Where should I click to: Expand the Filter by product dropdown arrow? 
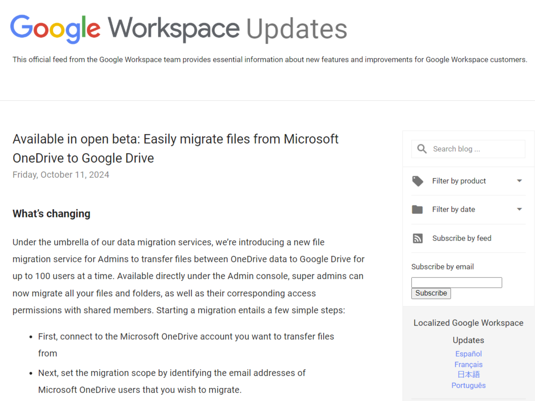[519, 181]
